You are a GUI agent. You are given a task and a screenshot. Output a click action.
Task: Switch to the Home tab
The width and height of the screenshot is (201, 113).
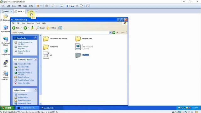coord(5,12)
